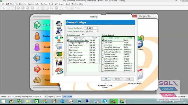Click the Find magnifier toolbar icon
Screen dimensions: 188x105
[x=62, y=8]
